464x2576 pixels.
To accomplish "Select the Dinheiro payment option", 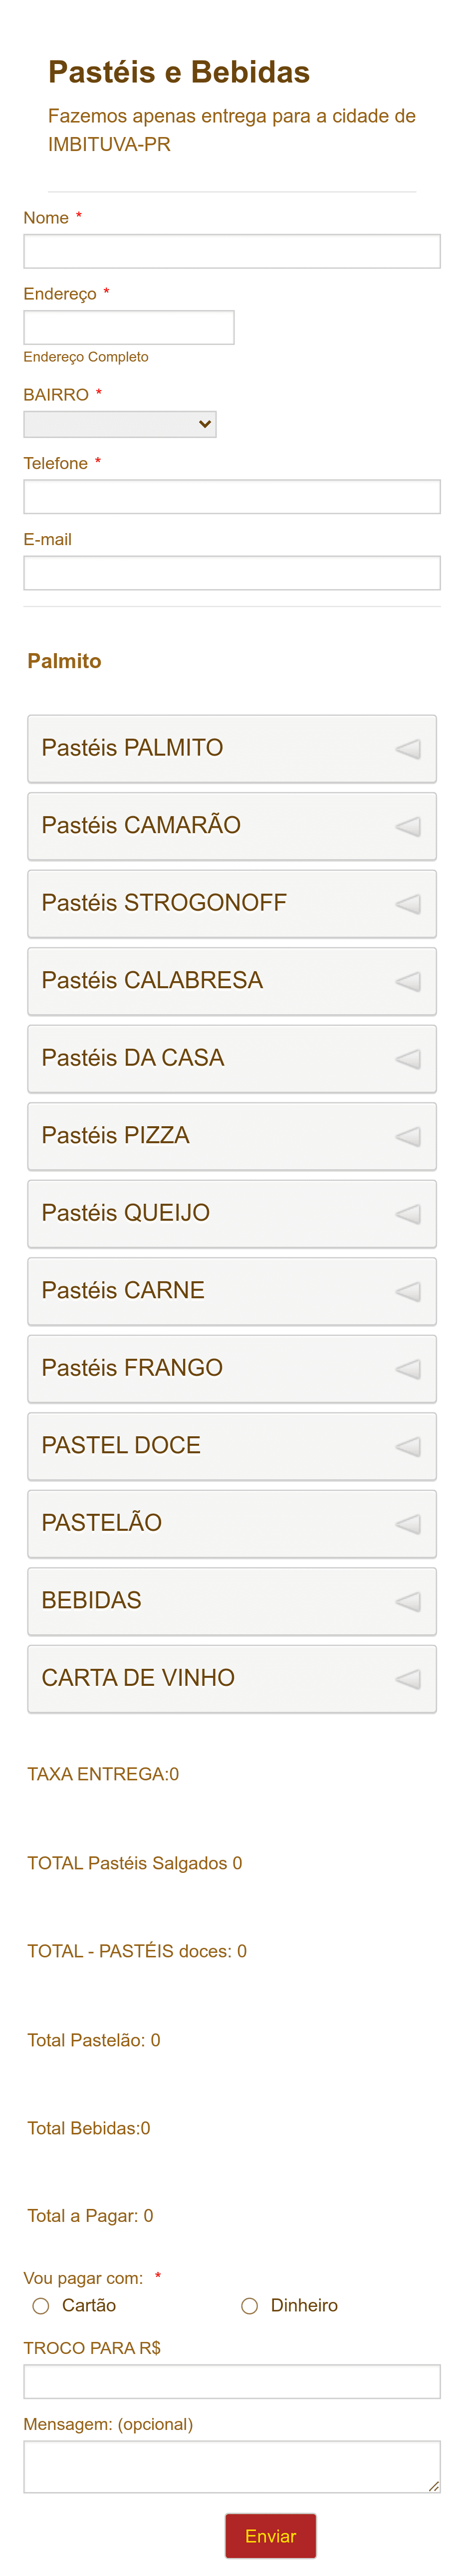I will click(x=249, y=2305).
